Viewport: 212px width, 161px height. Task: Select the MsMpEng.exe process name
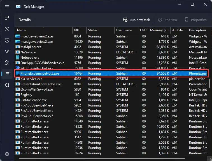click(31, 47)
